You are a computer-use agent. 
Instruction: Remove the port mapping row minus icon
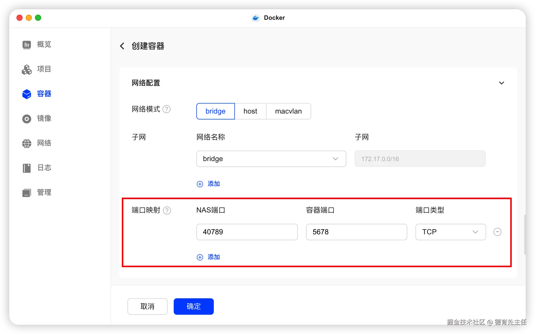tap(497, 232)
